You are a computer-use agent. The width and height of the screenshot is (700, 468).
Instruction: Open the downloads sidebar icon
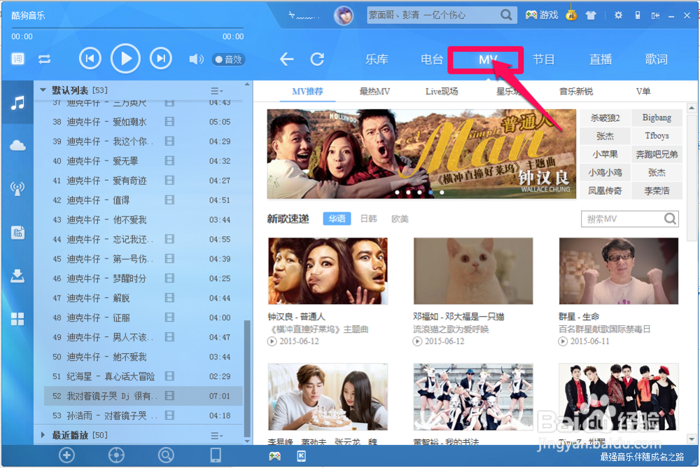coord(17,276)
